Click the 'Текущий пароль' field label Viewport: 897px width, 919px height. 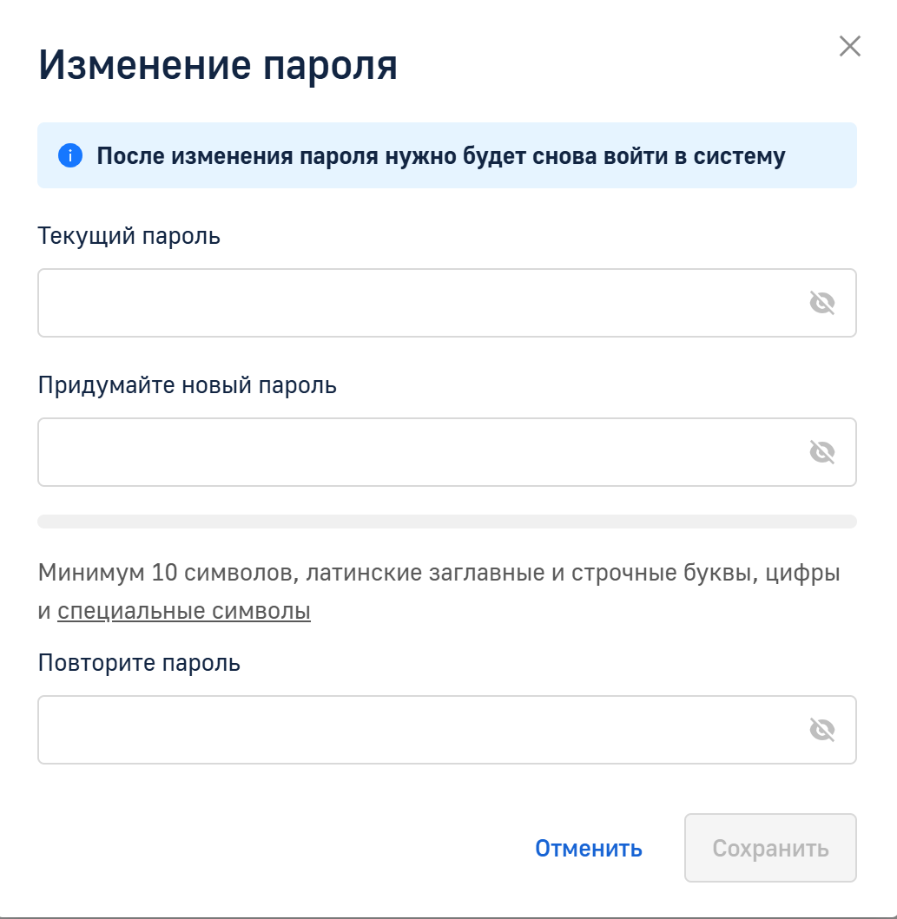click(x=129, y=236)
